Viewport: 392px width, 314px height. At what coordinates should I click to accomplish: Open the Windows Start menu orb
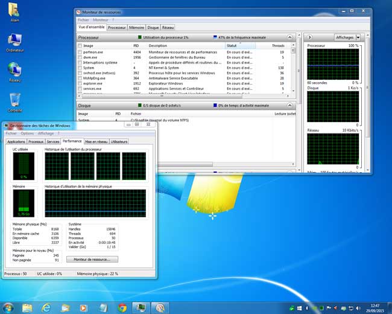(8, 308)
